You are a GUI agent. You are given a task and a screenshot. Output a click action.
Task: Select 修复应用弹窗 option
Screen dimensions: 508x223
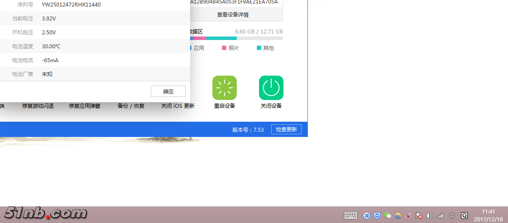[x=85, y=106]
